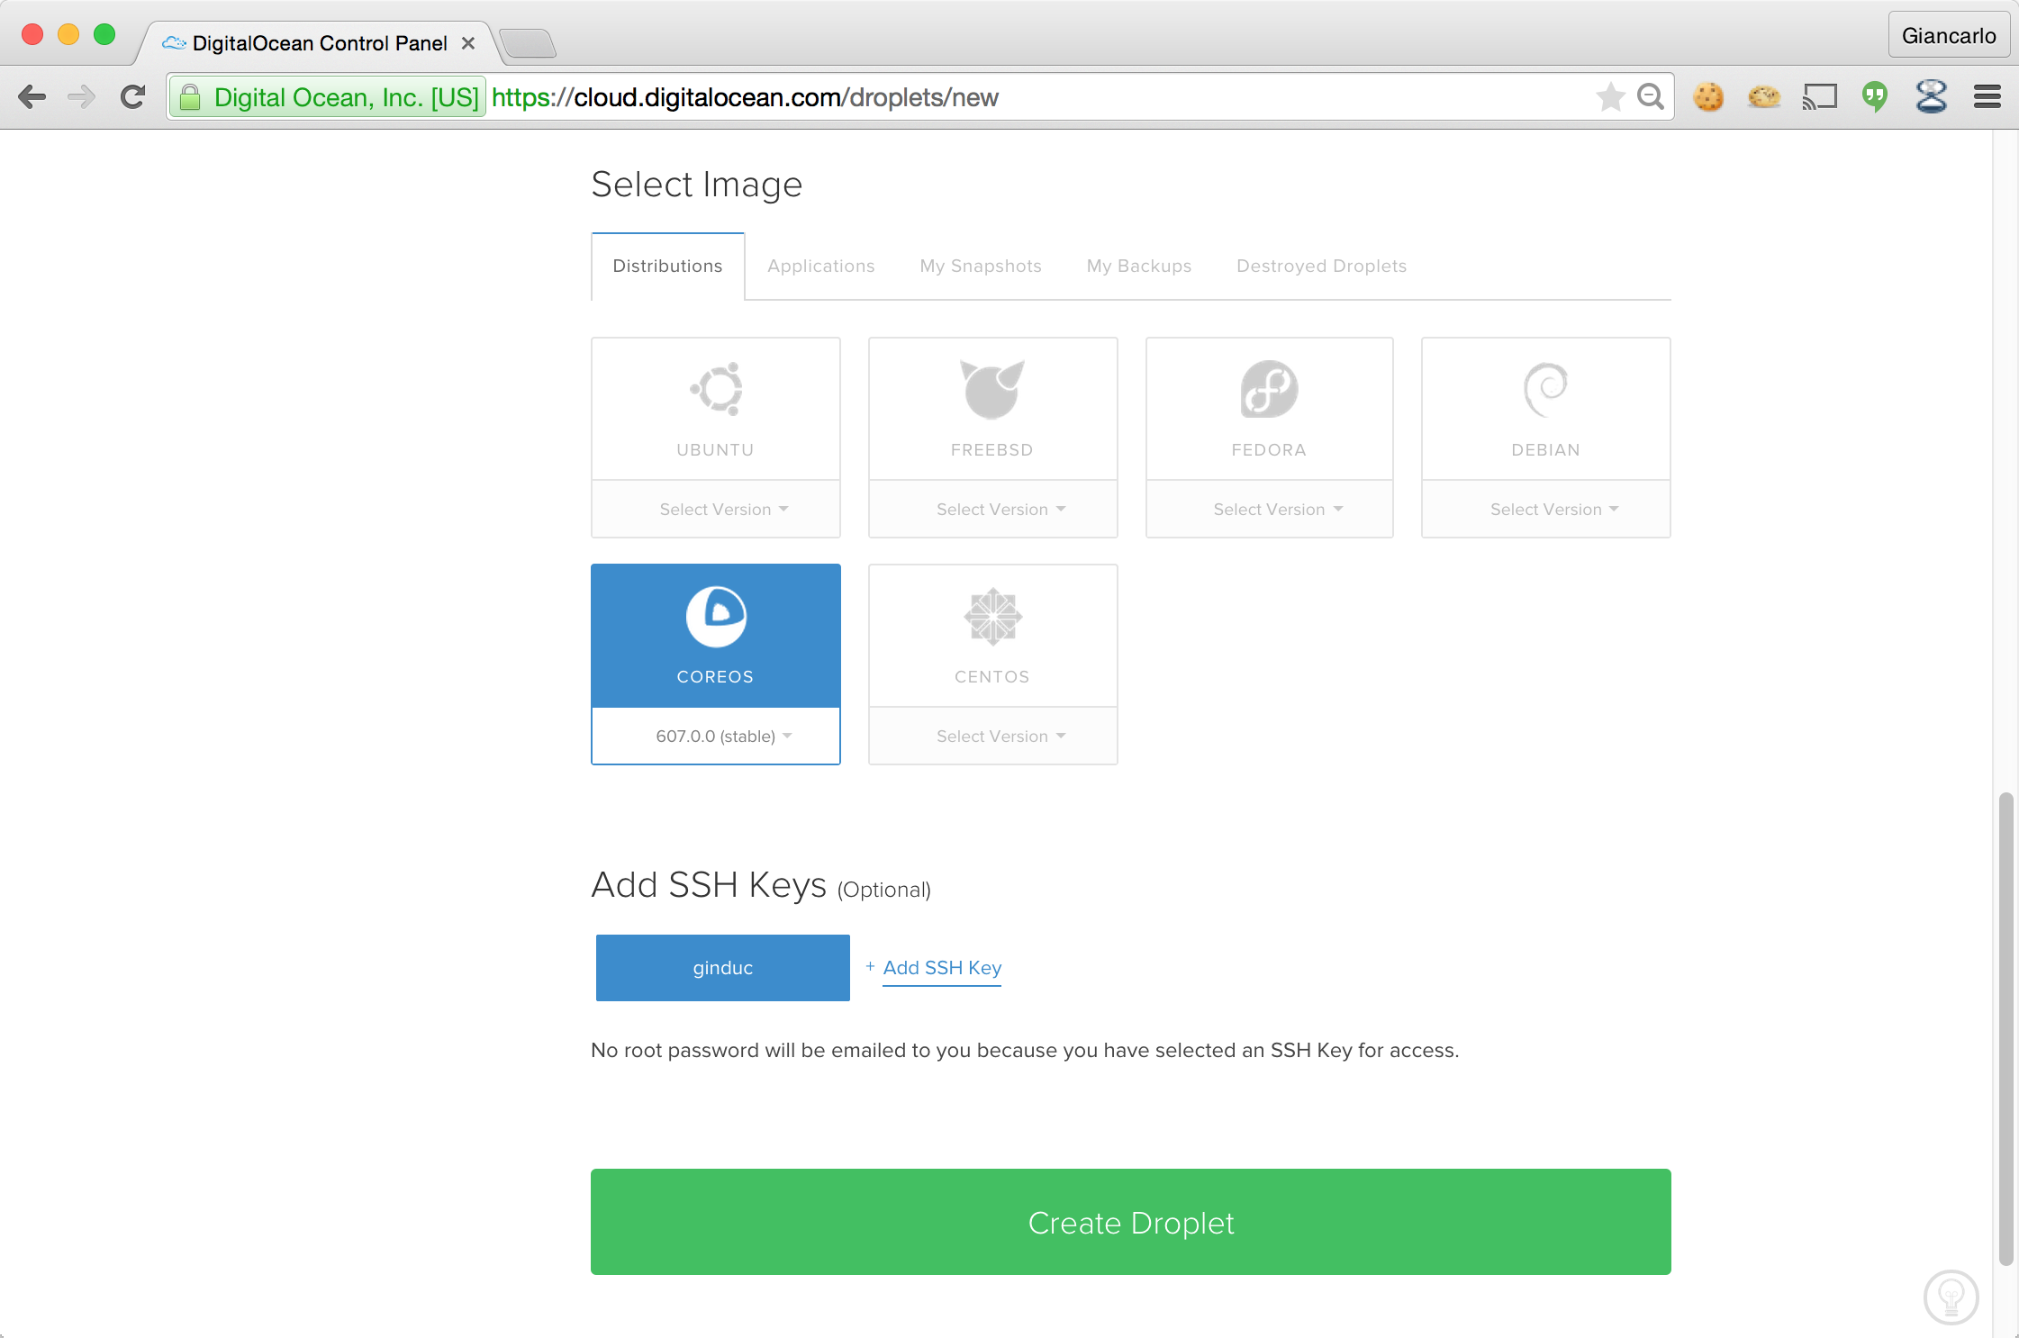Bookmark page with the star icon
Viewport: 2019px width, 1338px height.
coord(1610,96)
